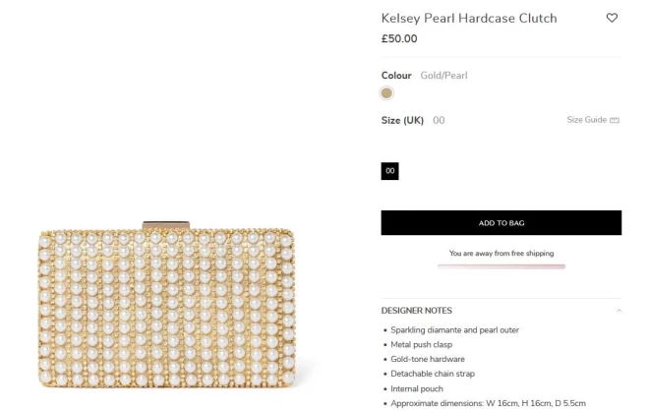Open the Size Guide link
Image resolution: width=649 pixels, height=411 pixels.
[586, 120]
